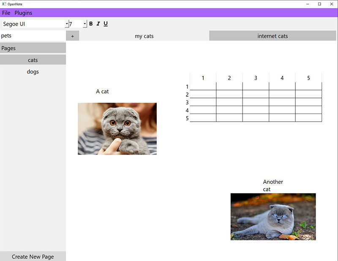Click table row label 4
Image resolution: width=338 pixels, height=261 pixels.
[x=187, y=110]
